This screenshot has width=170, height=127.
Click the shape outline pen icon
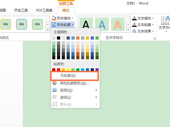click(54, 25)
